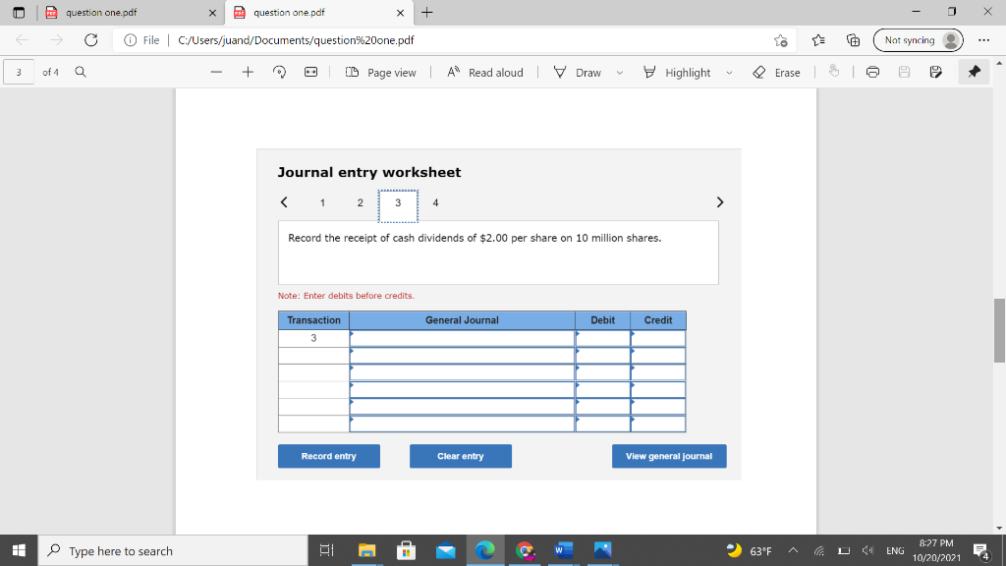Viewport: 1006px width, 566px height.
Task: Go to next journal entry arrow
Action: tap(720, 202)
